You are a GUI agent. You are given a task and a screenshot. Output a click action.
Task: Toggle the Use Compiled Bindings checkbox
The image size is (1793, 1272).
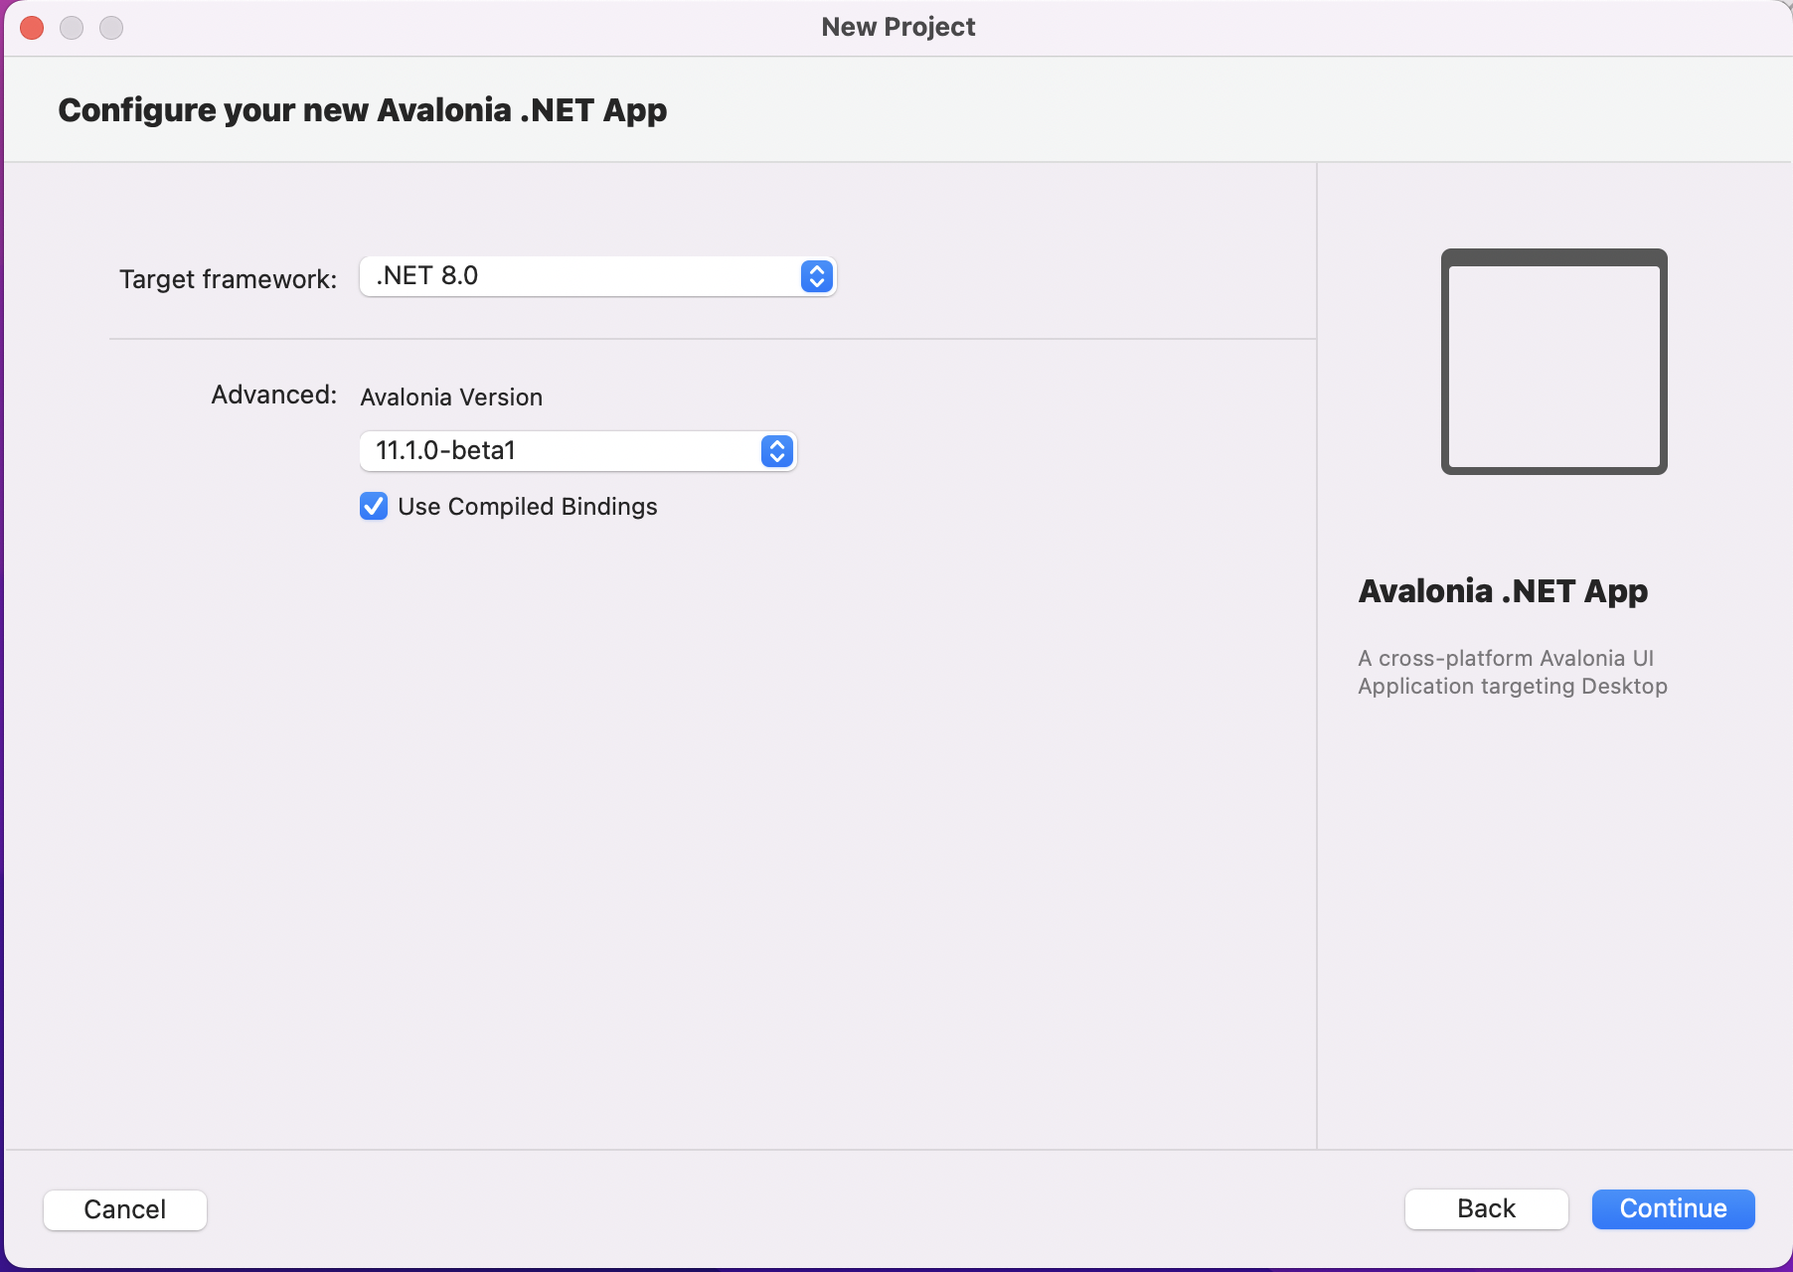pyautogui.click(x=374, y=507)
